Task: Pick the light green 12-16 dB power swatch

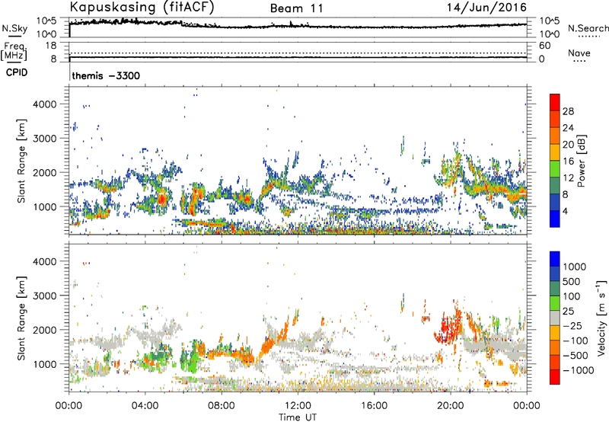Action: pyautogui.click(x=555, y=168)
